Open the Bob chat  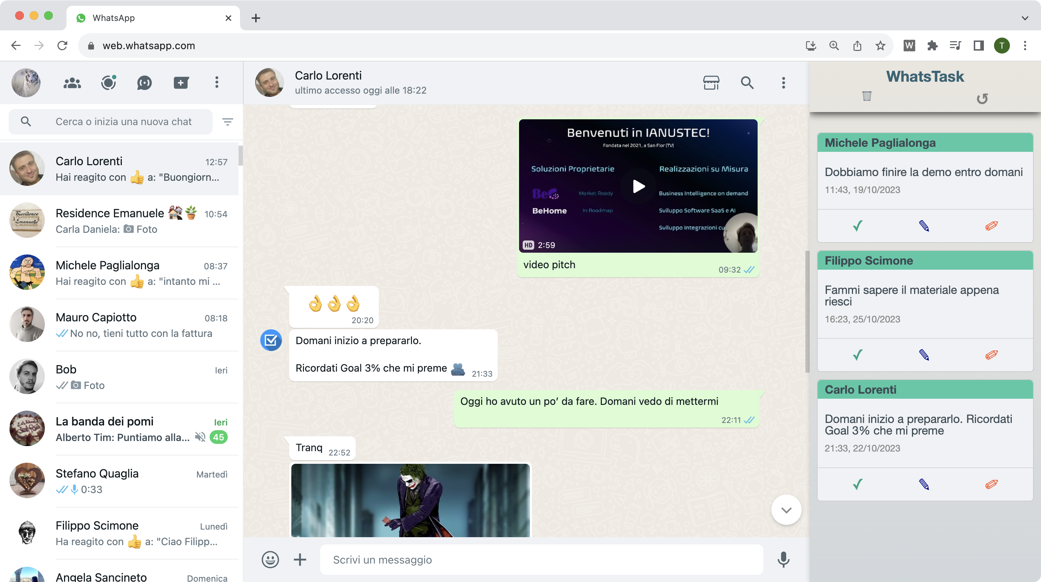[119, 377]
